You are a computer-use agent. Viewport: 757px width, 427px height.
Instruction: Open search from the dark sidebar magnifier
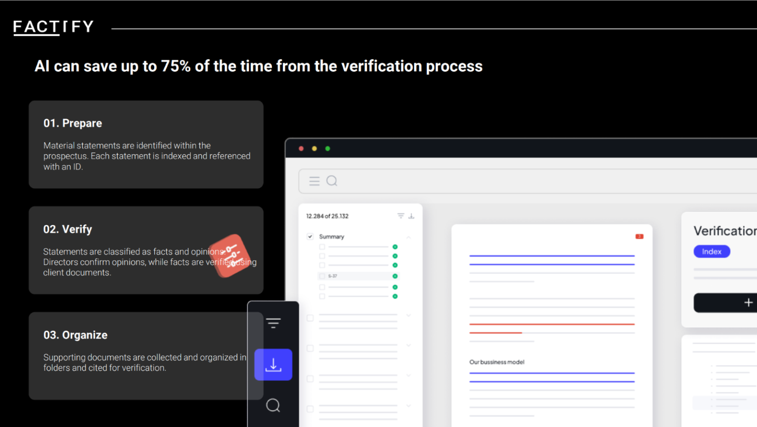click(273, 405)
